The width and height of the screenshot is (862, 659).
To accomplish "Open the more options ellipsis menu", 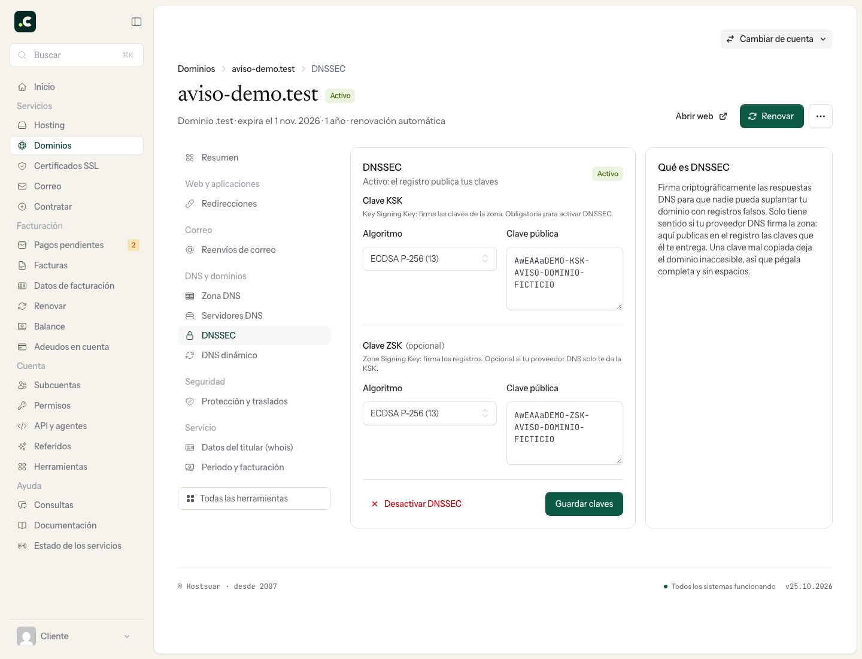I will [x=821, y=116].
